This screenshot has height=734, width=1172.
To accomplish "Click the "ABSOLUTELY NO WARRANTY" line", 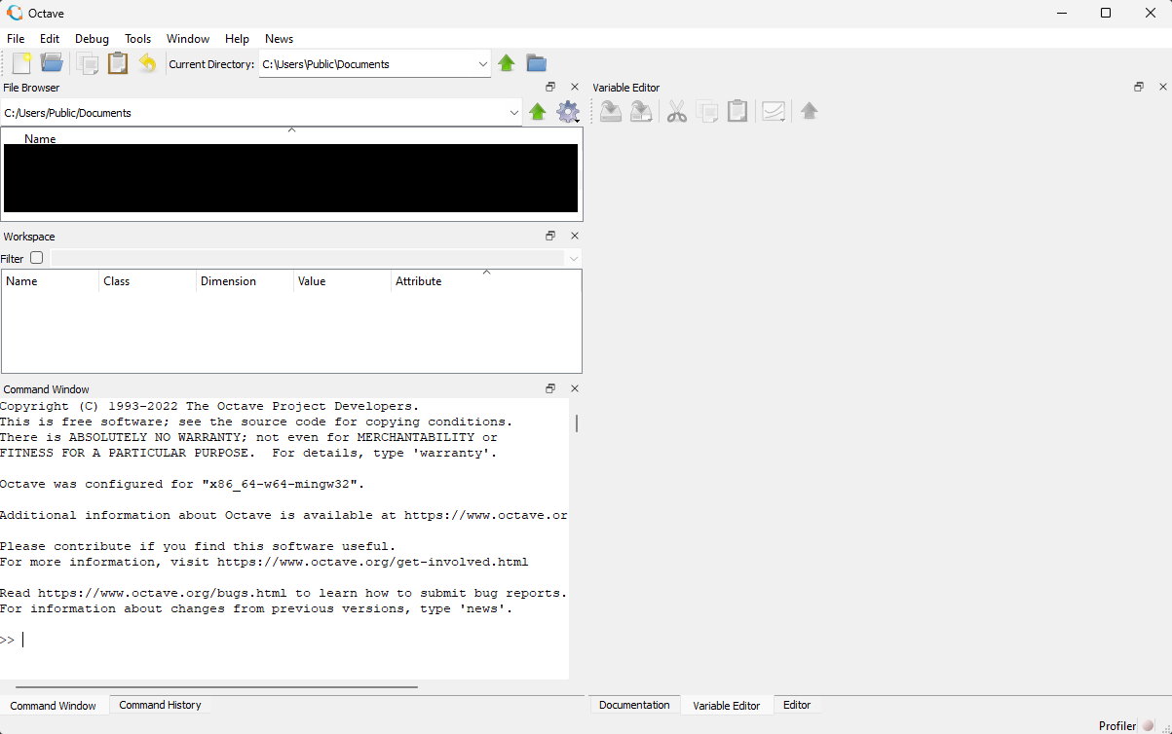I will click(248, 437).
